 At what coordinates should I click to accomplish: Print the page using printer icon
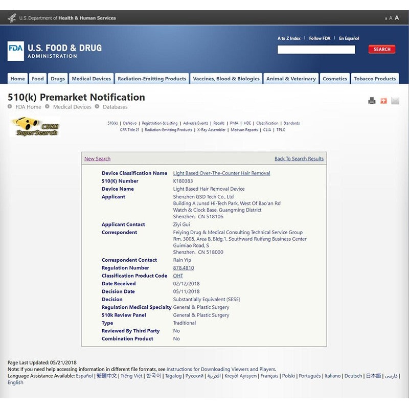pyautogui.click(x=372, y=101)
